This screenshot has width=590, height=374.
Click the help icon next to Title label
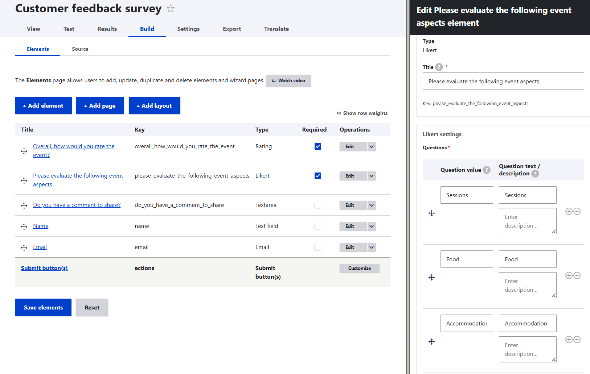coord(439,67)
